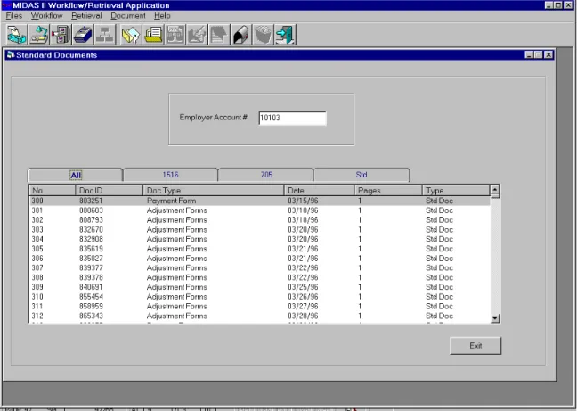Click row number 305
The width and height of the screenshot is (577, 411).
click(37, 249)
